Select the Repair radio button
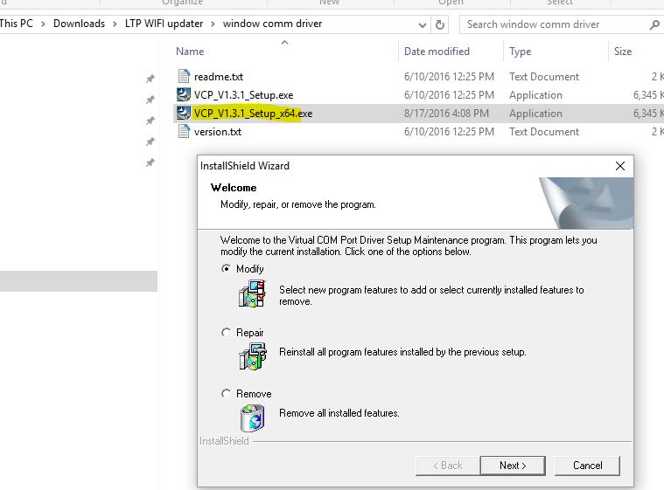This screenshot has width=664, height=490. [226, 333]
